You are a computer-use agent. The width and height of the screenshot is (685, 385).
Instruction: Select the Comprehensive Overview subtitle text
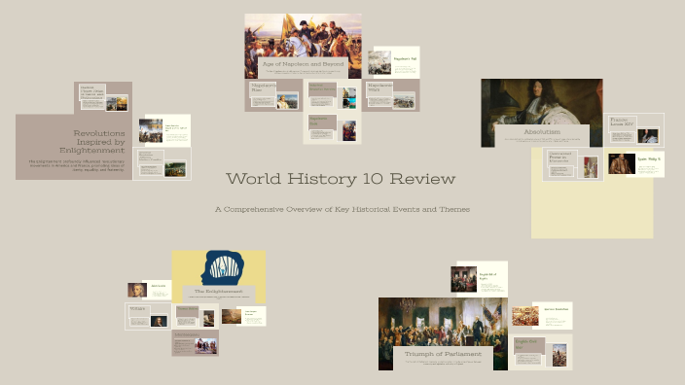pyautogui.click(x=342, y=210)
